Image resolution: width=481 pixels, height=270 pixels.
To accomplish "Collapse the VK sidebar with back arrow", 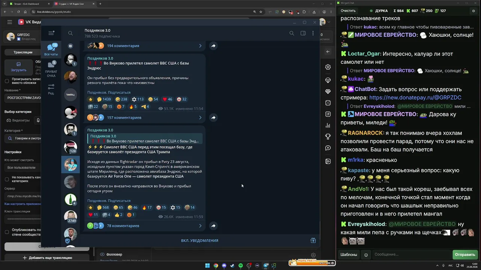I will click(x=328, y=52).
